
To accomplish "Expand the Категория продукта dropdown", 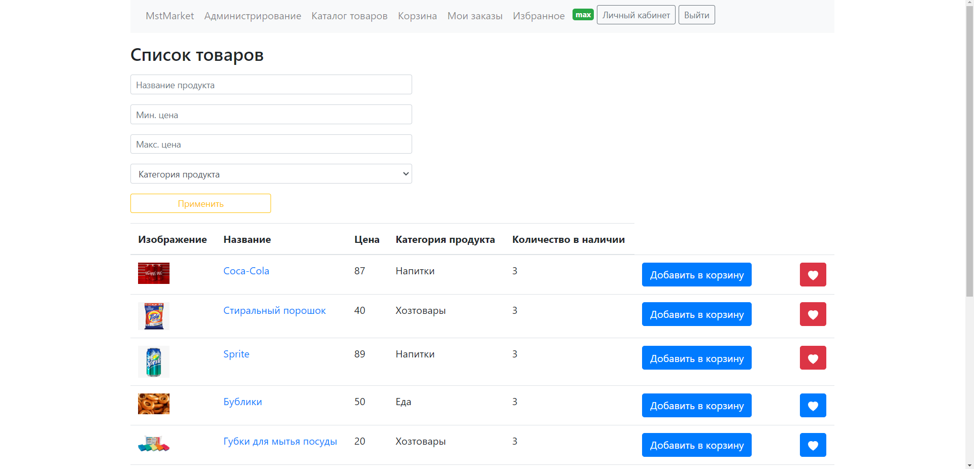I will 271,174.
